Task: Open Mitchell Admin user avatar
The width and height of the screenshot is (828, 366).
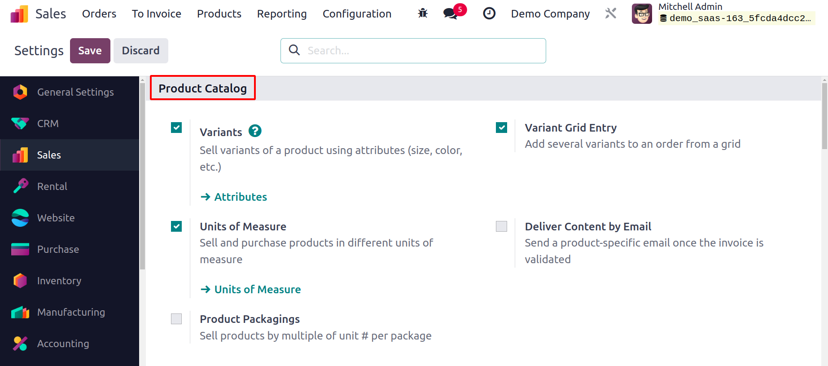Action: click(642, 13)
